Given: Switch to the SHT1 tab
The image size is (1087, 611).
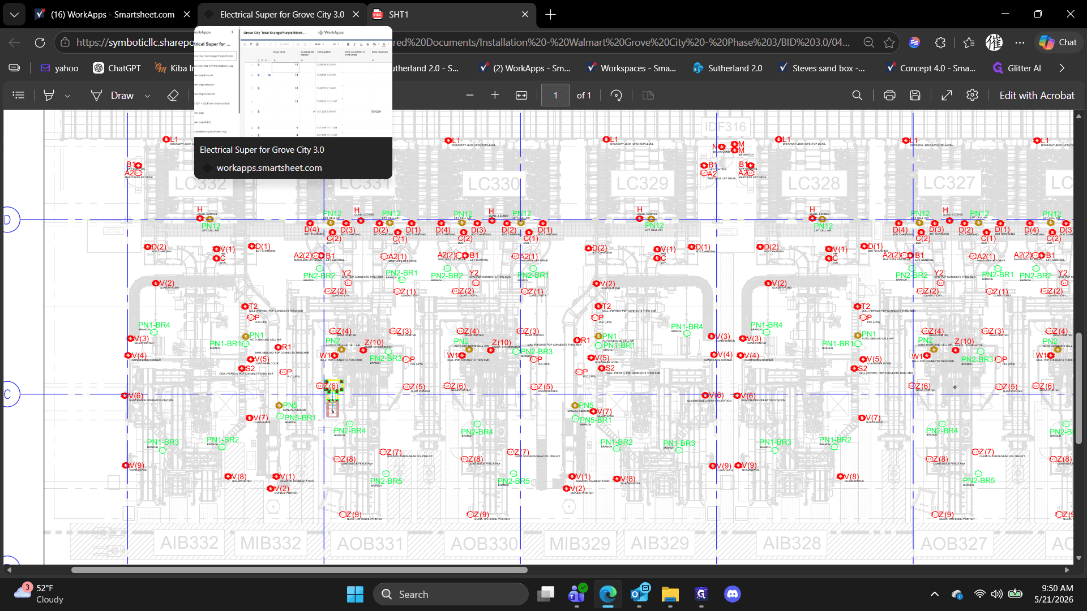Looking at the screenshot, I should [451, 15].
